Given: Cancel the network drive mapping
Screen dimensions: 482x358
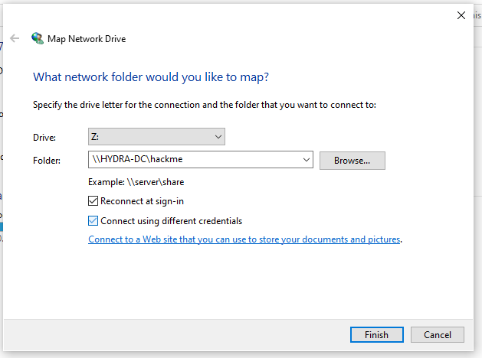Looking at the screenshot, I should click(438, 334).
